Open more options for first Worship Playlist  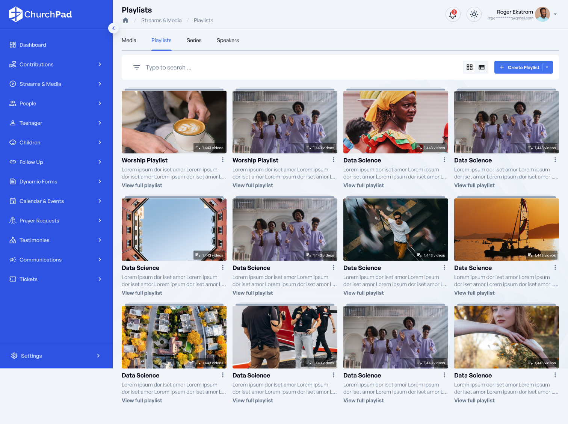[223, 160]
